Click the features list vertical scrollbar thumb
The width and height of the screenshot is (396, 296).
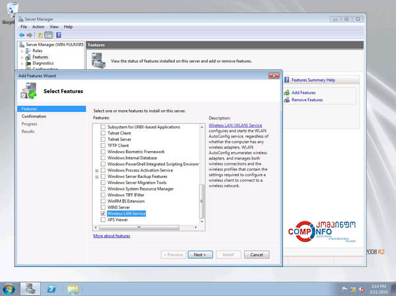(202, 201)
